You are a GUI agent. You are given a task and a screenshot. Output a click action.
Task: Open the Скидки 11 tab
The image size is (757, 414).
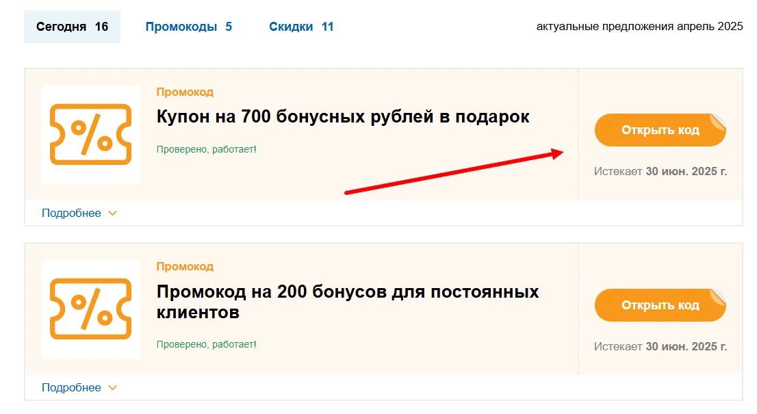301,27
